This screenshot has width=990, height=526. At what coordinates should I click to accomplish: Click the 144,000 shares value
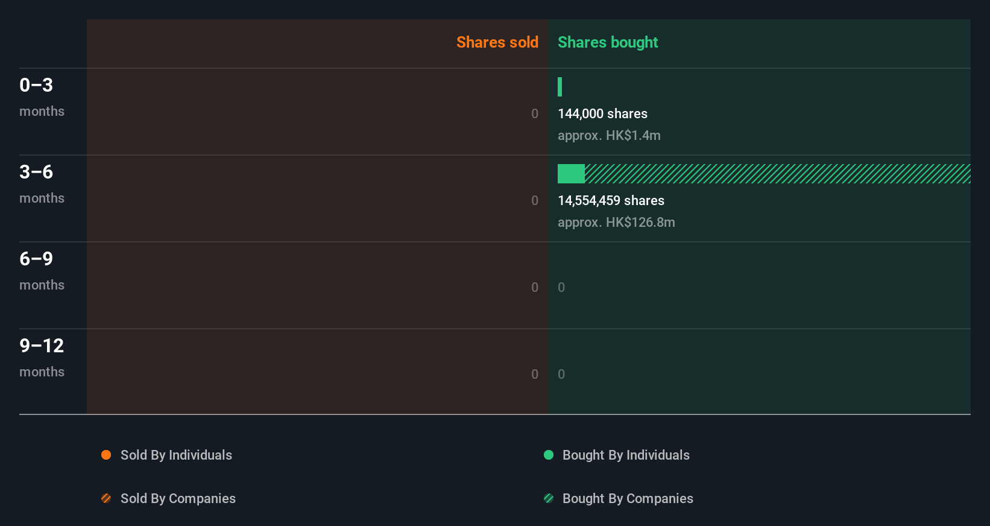click(x=602, y=113)
